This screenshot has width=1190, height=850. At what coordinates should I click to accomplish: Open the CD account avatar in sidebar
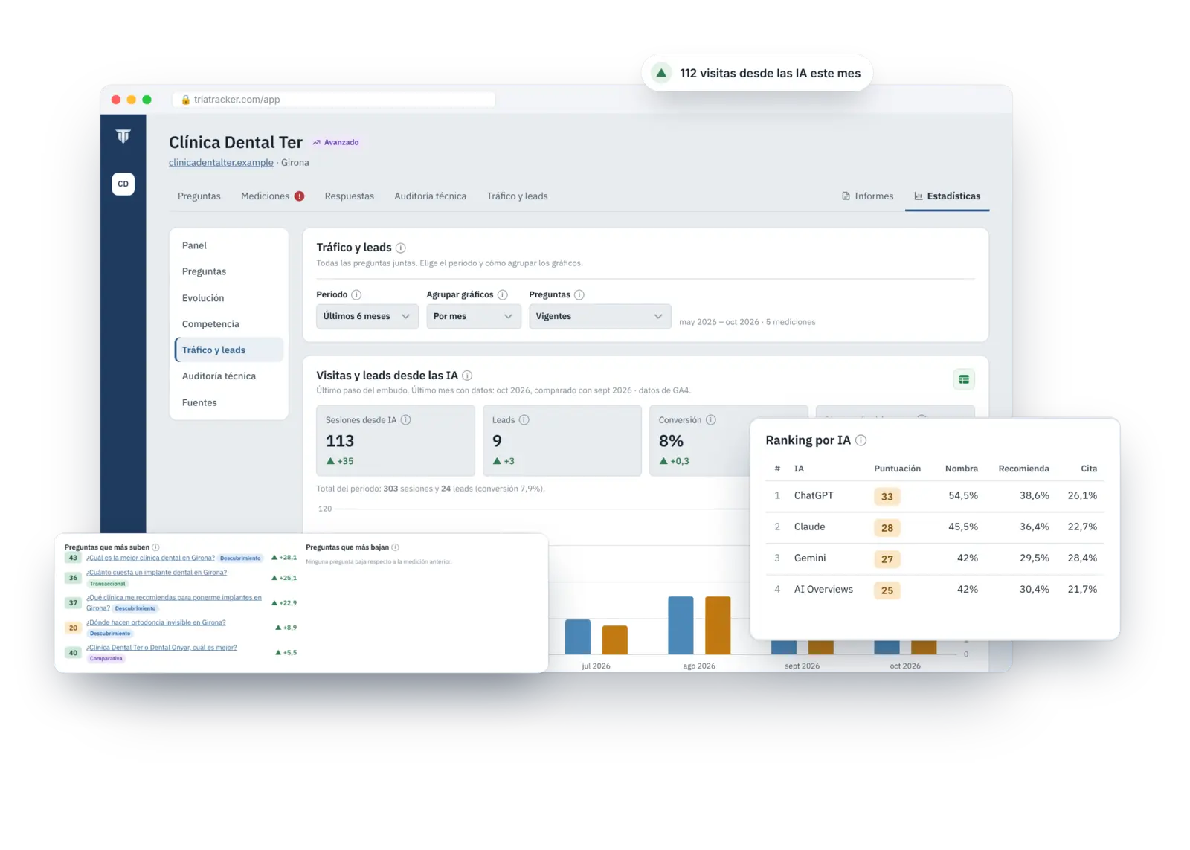click(x=123, y=184)
